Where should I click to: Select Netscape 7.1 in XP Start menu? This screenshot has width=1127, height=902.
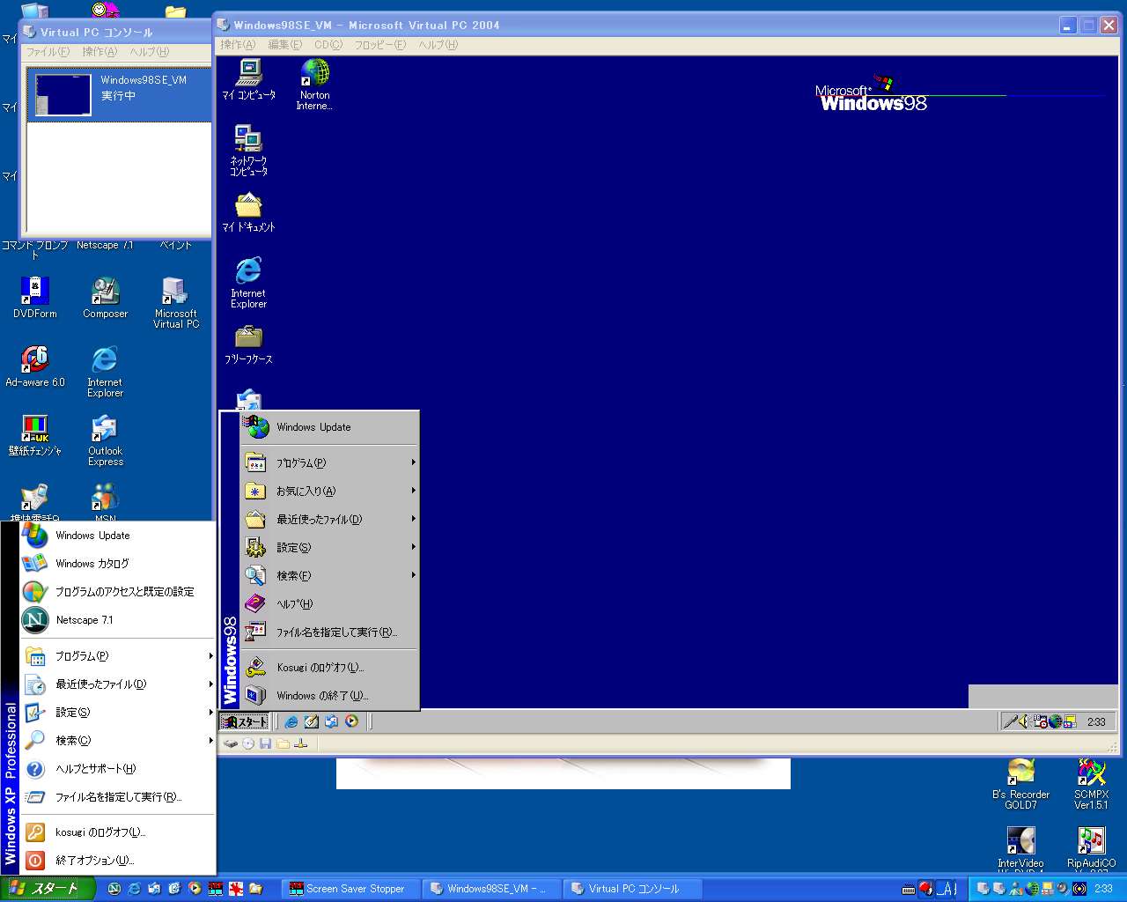[118, 620]
